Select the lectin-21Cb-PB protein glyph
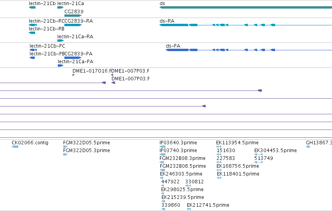332x211 pixels. pyautogui.click(x=32, y=58)
